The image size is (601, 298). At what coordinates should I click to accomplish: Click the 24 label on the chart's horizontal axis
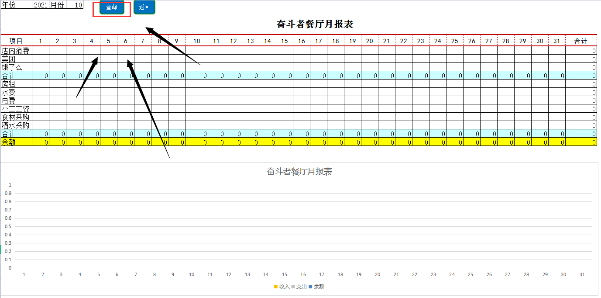(452, 274)
